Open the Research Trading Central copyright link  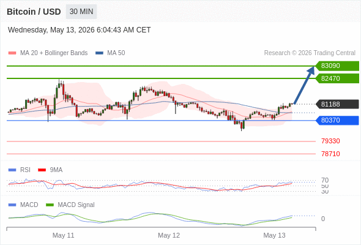tap(310, 53)
